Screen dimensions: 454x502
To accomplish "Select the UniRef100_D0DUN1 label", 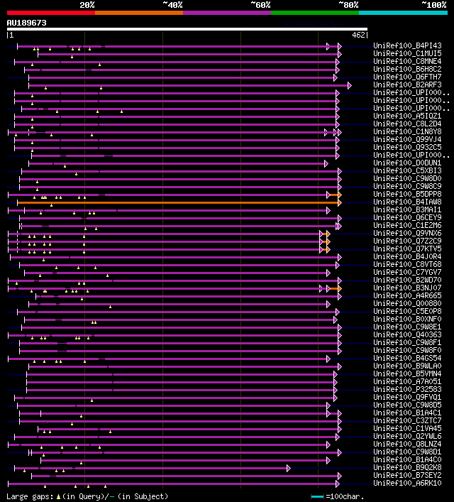I will (407, 163).
